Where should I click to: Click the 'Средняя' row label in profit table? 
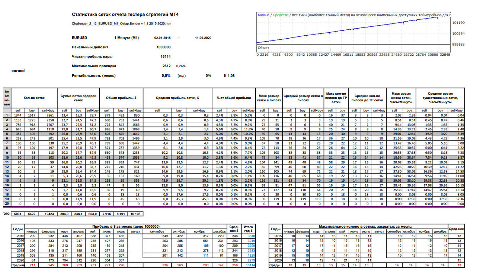click(18, 266)
